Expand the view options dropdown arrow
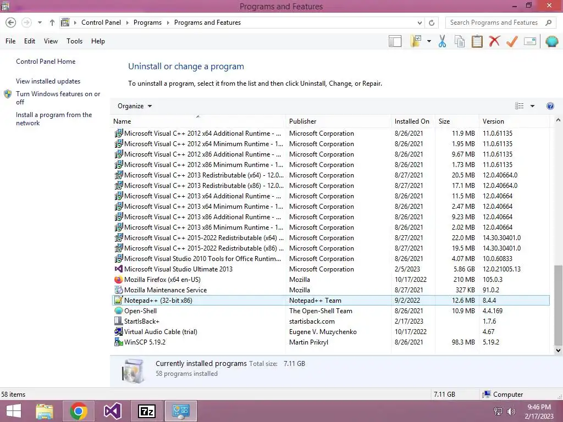563x422 pixels. (x=532, y=106)
